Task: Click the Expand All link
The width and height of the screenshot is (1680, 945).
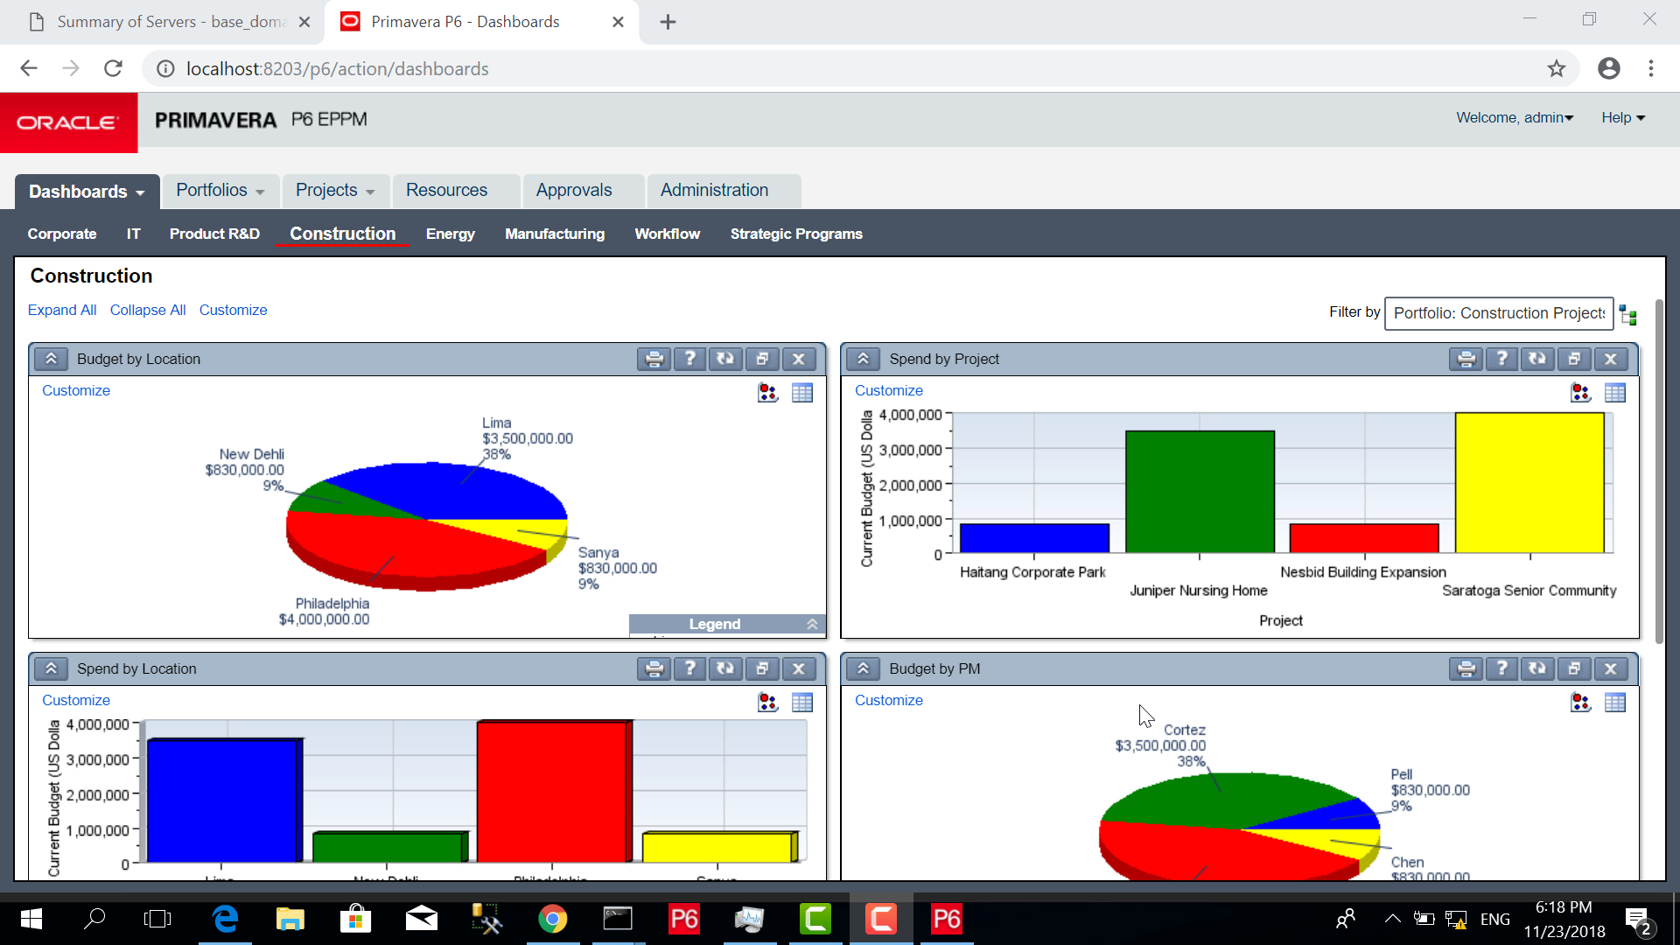Action: 62,310
